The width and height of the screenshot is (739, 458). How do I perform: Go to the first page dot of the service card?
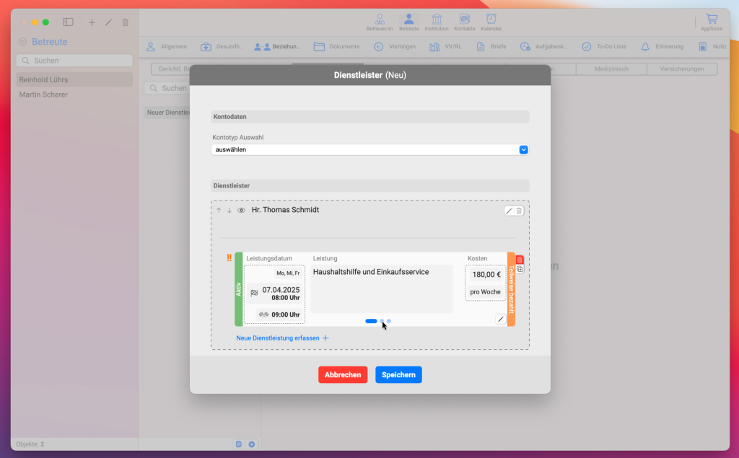tap(371, 321)
